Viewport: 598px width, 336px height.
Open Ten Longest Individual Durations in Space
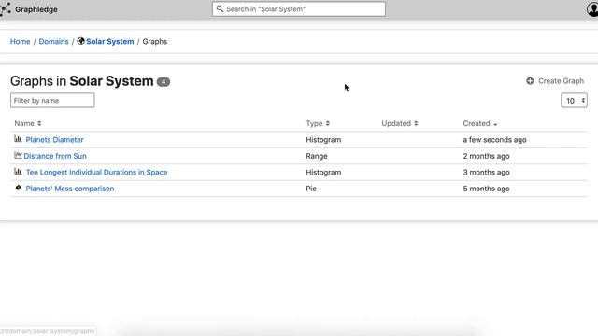click(x=96, y=172)
